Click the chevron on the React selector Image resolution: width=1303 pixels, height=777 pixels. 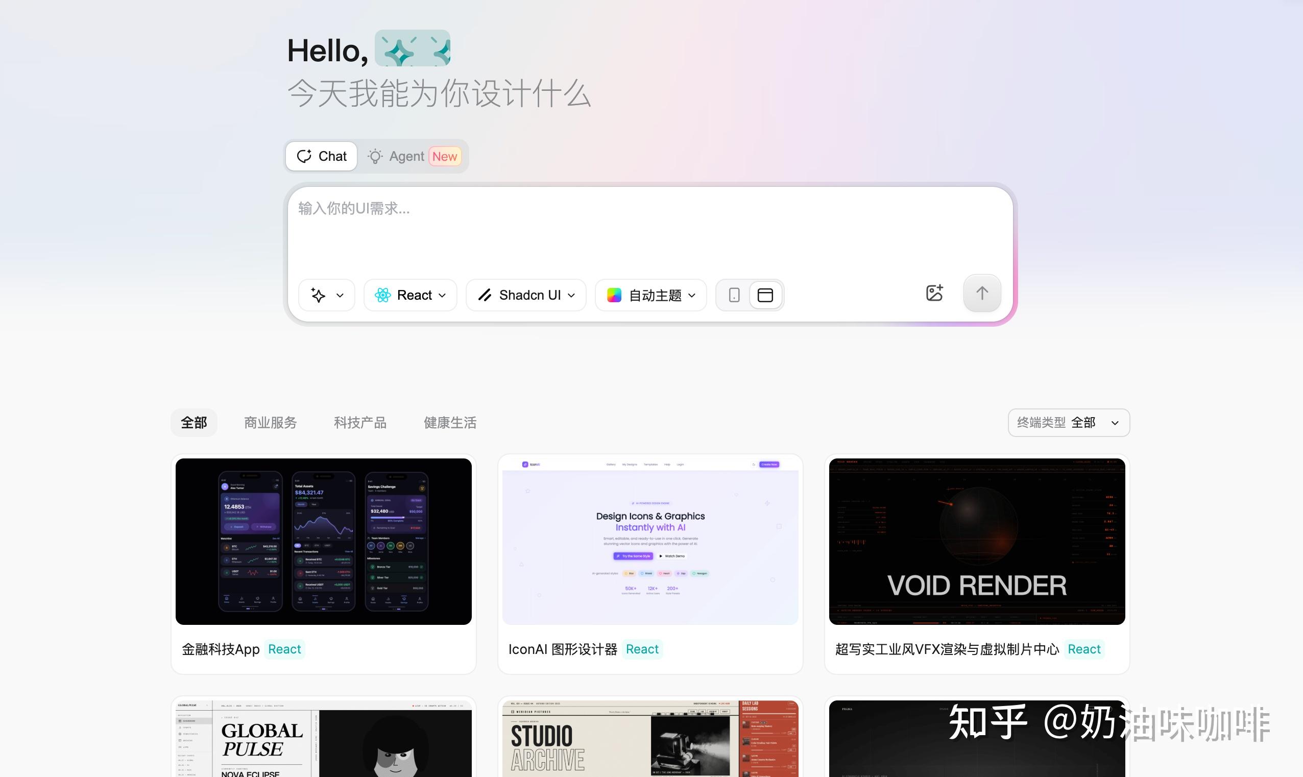[442, 295]
